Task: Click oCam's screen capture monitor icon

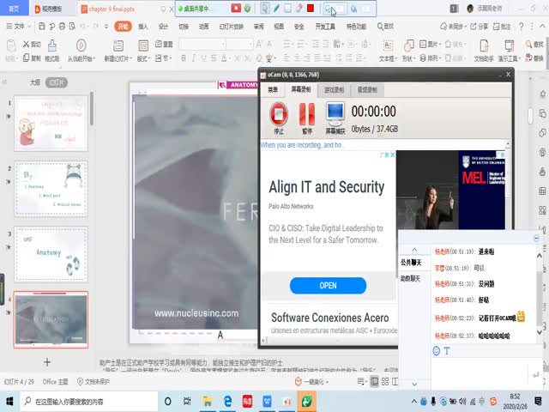Action: tap(335, 114)
